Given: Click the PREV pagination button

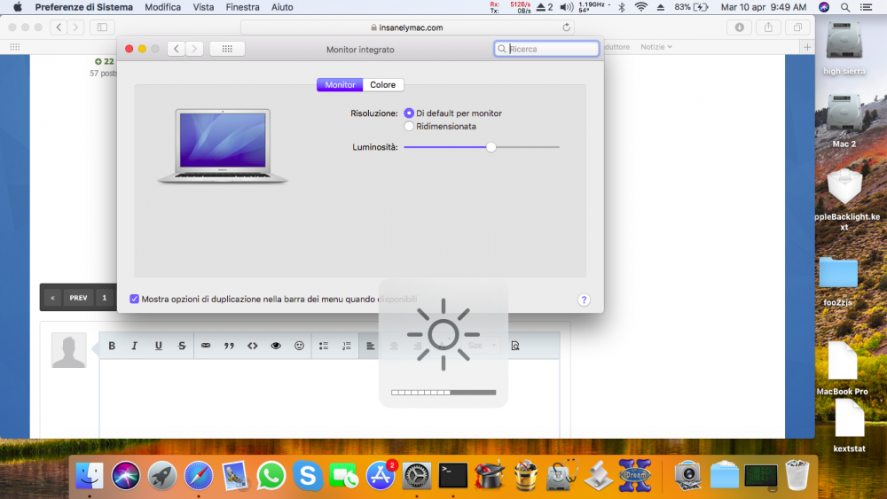Looking at the screenshot, I should (78, 298).
